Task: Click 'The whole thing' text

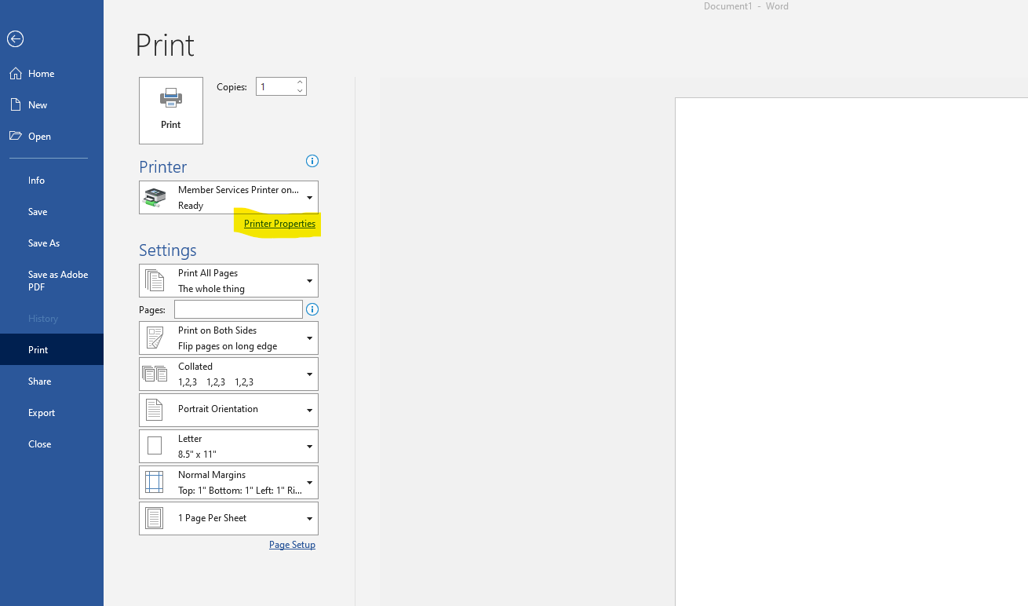Action: 211,289
